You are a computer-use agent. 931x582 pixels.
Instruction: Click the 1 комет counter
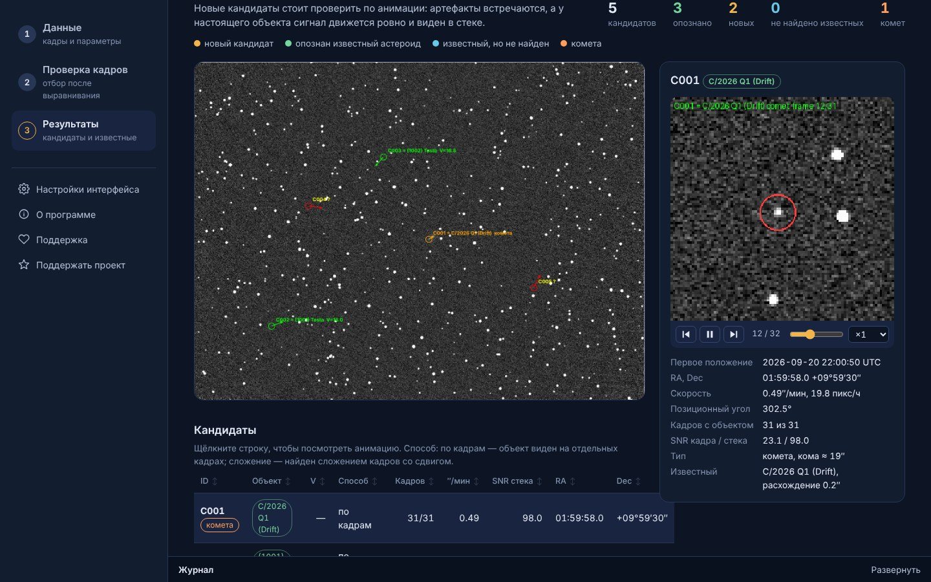click(x=892, y=15)
